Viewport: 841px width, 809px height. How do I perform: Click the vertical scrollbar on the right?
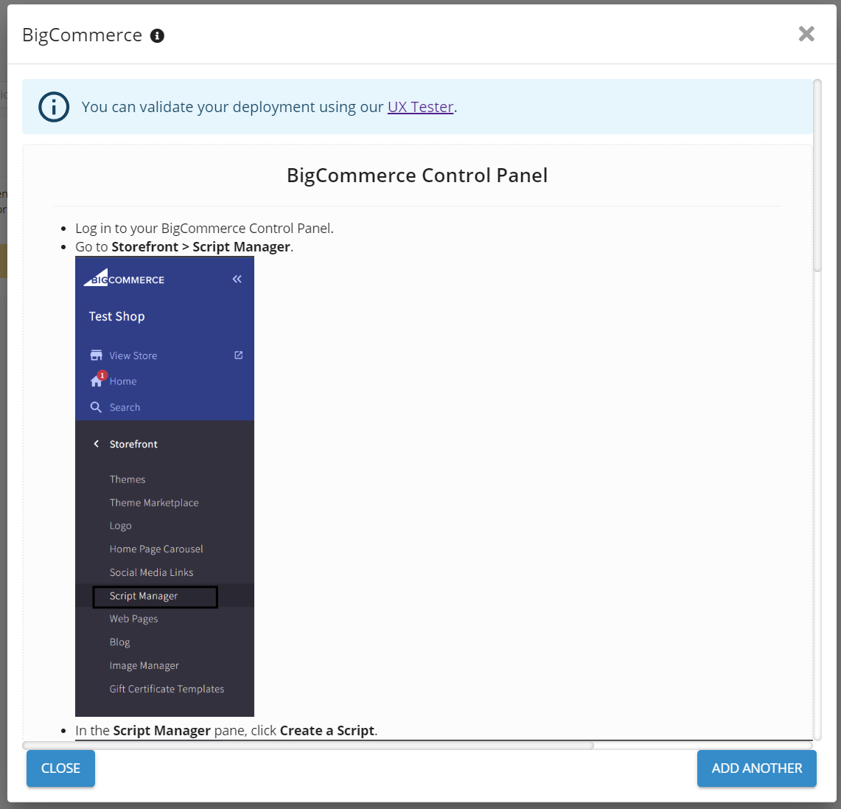tap(817, 177)
